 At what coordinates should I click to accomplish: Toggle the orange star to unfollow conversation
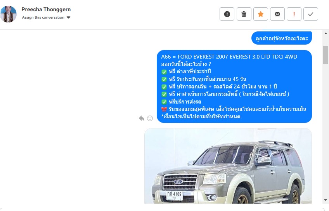tap(261, 14)
